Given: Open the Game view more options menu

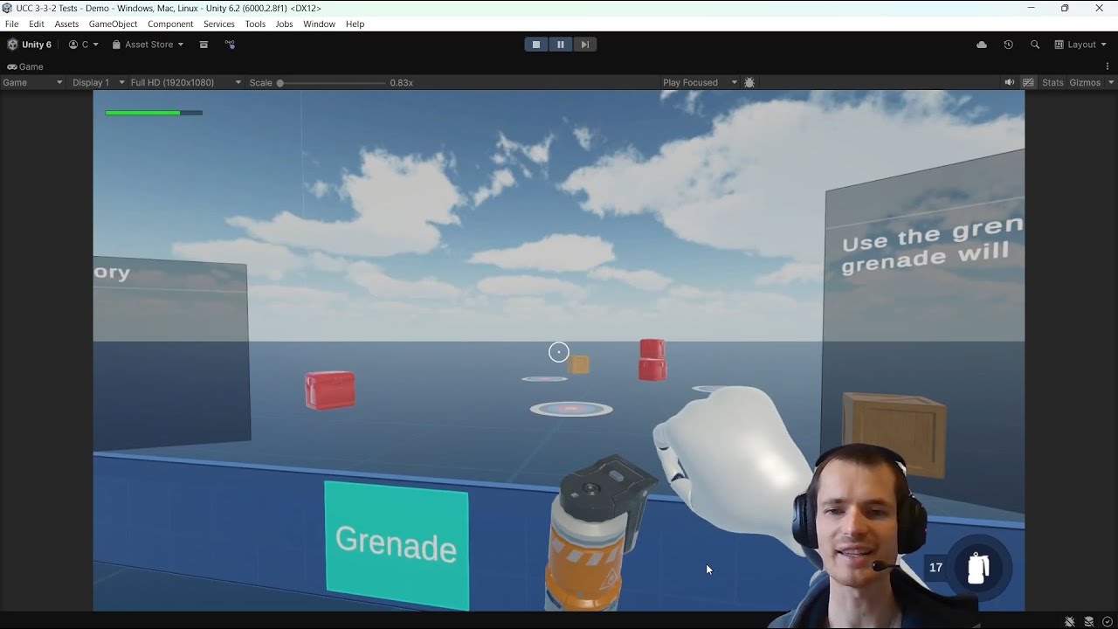Looking at the screenshot, I should 1108,66.
